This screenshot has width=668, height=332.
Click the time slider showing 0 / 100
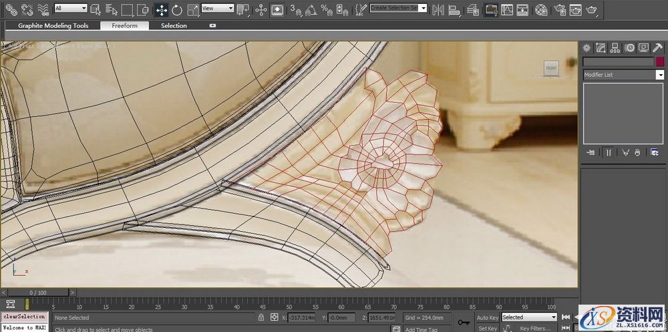[38, 293]
